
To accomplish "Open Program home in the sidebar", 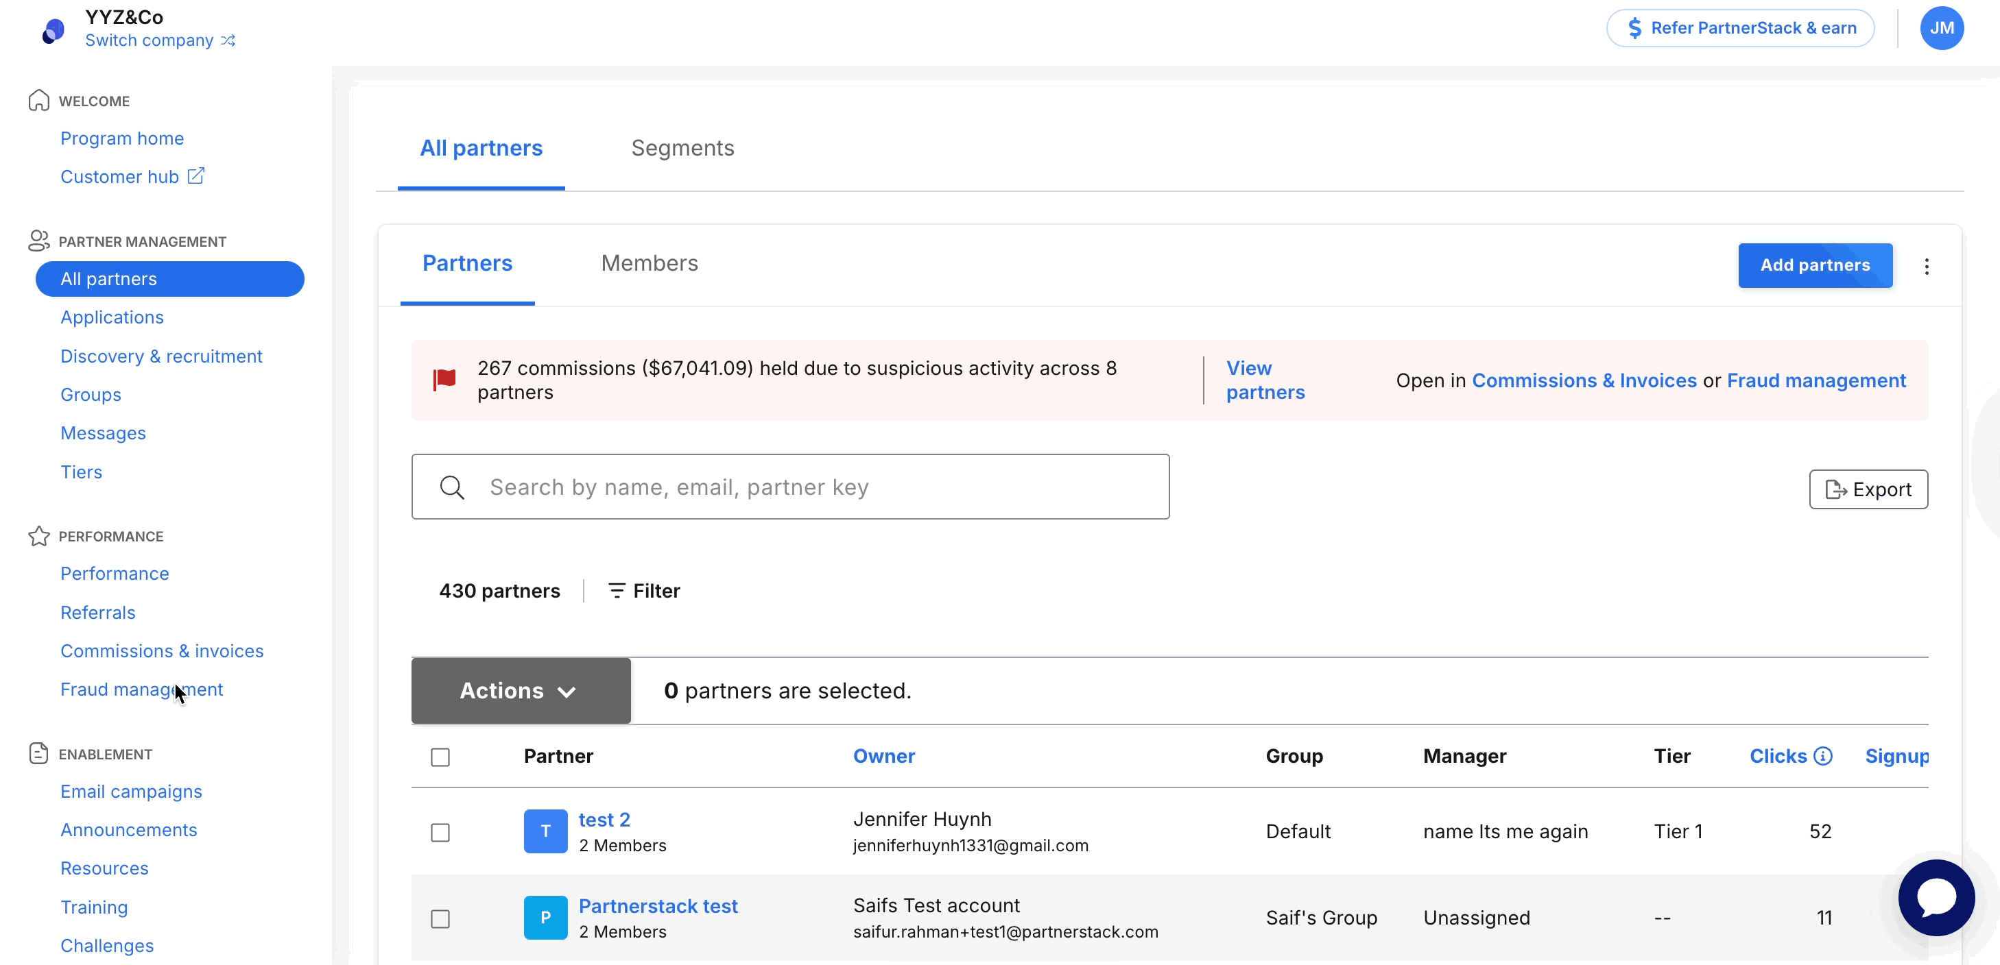I will pyautogui.click(x=122, y=138).
